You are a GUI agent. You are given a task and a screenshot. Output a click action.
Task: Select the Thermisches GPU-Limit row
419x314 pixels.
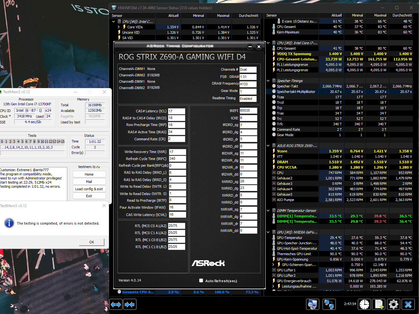[x=339, y=254]
